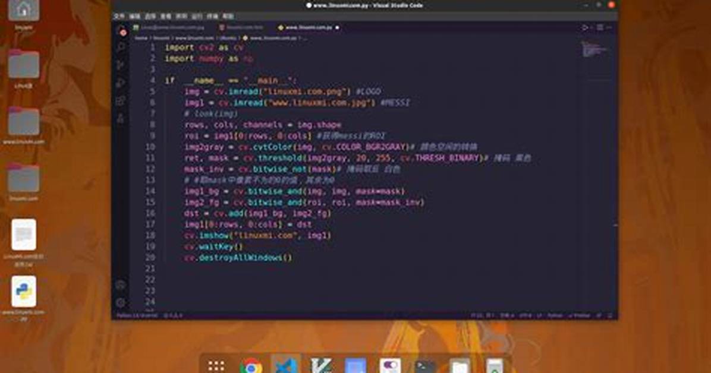Click the cv.cvtColor line
Viewport: 711px width, 373px height.
coord(331,147)
